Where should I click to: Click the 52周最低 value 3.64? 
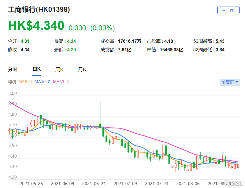(220, 50)
